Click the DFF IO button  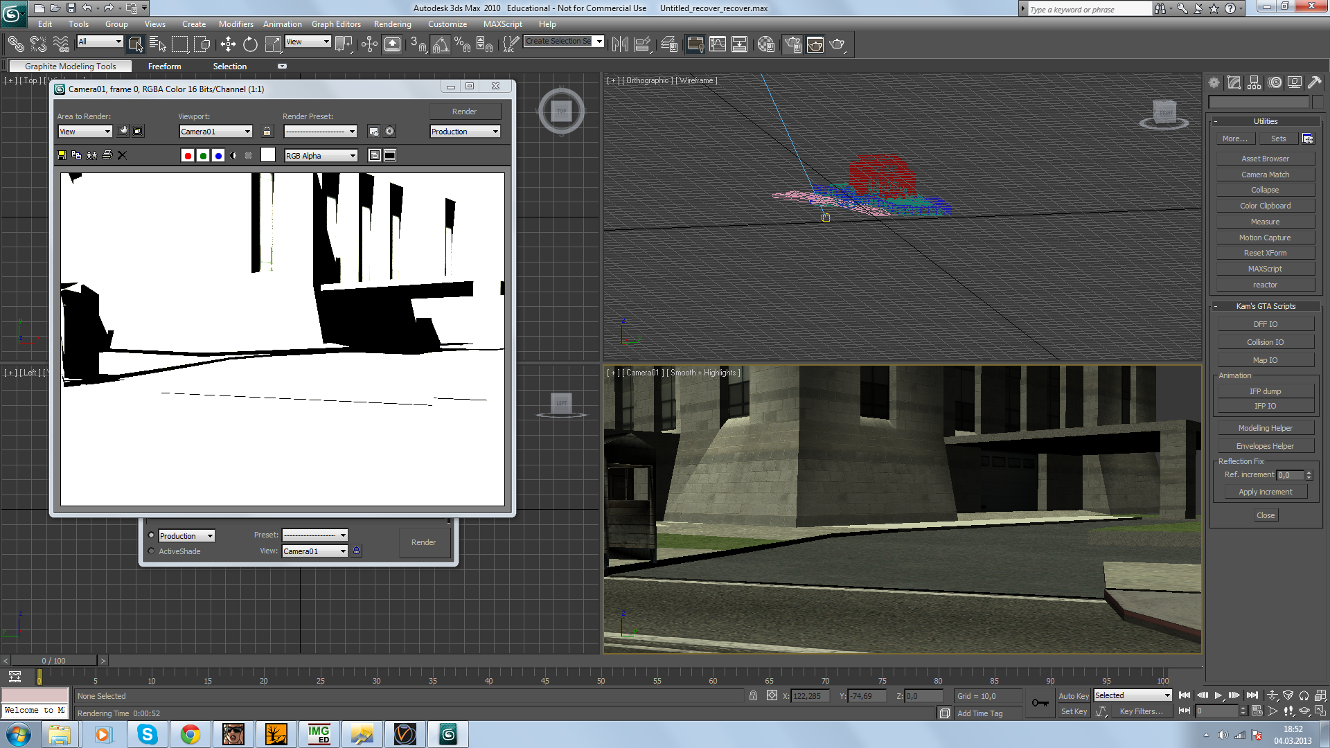tap(1265, 324)
